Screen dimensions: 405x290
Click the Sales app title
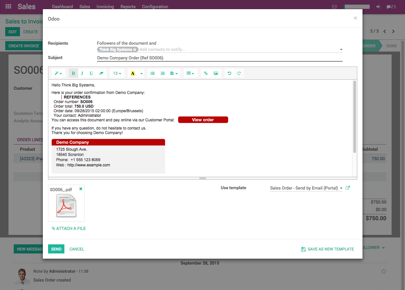pos(27,7)
